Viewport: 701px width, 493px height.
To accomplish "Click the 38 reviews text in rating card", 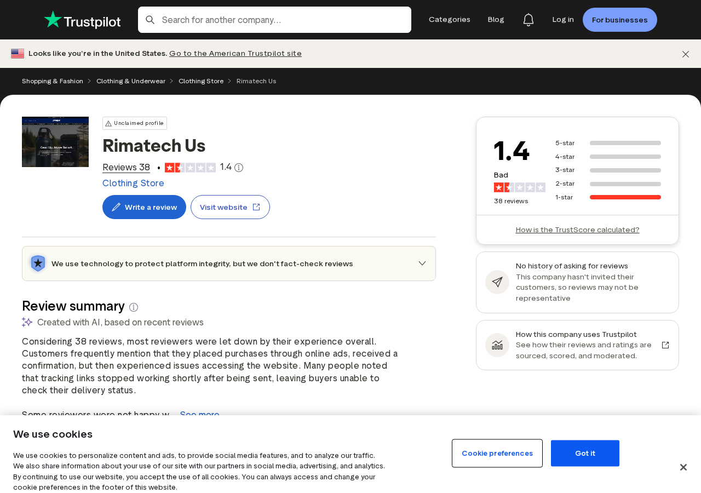I will pos(511,201).
